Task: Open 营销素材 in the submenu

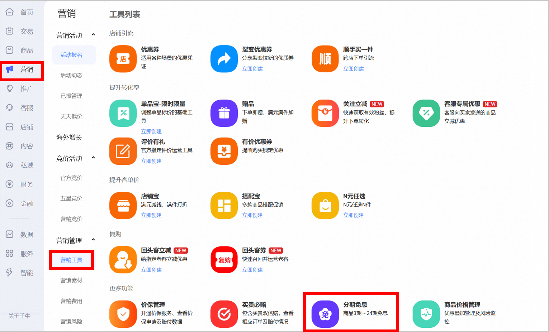Action: click(x=71, y=280)
